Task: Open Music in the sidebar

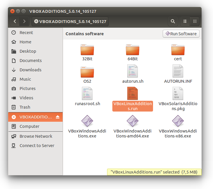Action: click(35, 79)
